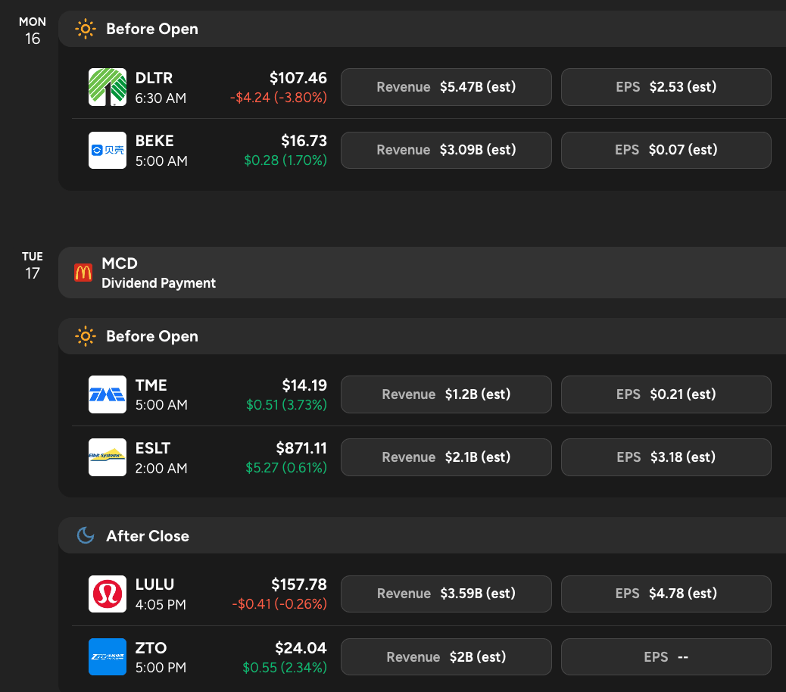Select the MON 16 date label
Screen dimensions: 786x692
pos(33,31)
